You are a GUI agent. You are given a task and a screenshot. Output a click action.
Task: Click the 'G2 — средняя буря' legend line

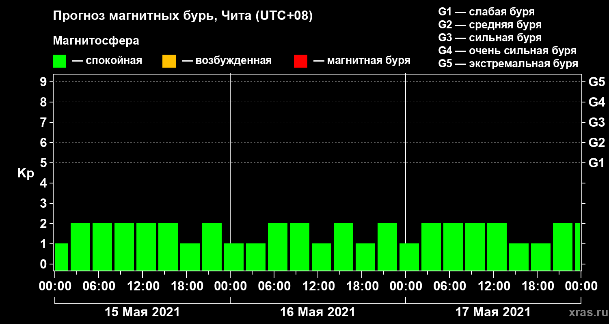point(490,25)
